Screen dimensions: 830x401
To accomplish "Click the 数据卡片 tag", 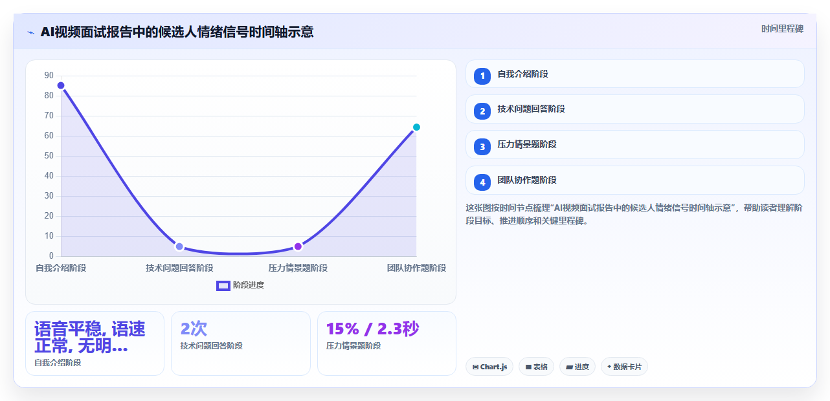I will pyautogui.click(x=624, y=367).
